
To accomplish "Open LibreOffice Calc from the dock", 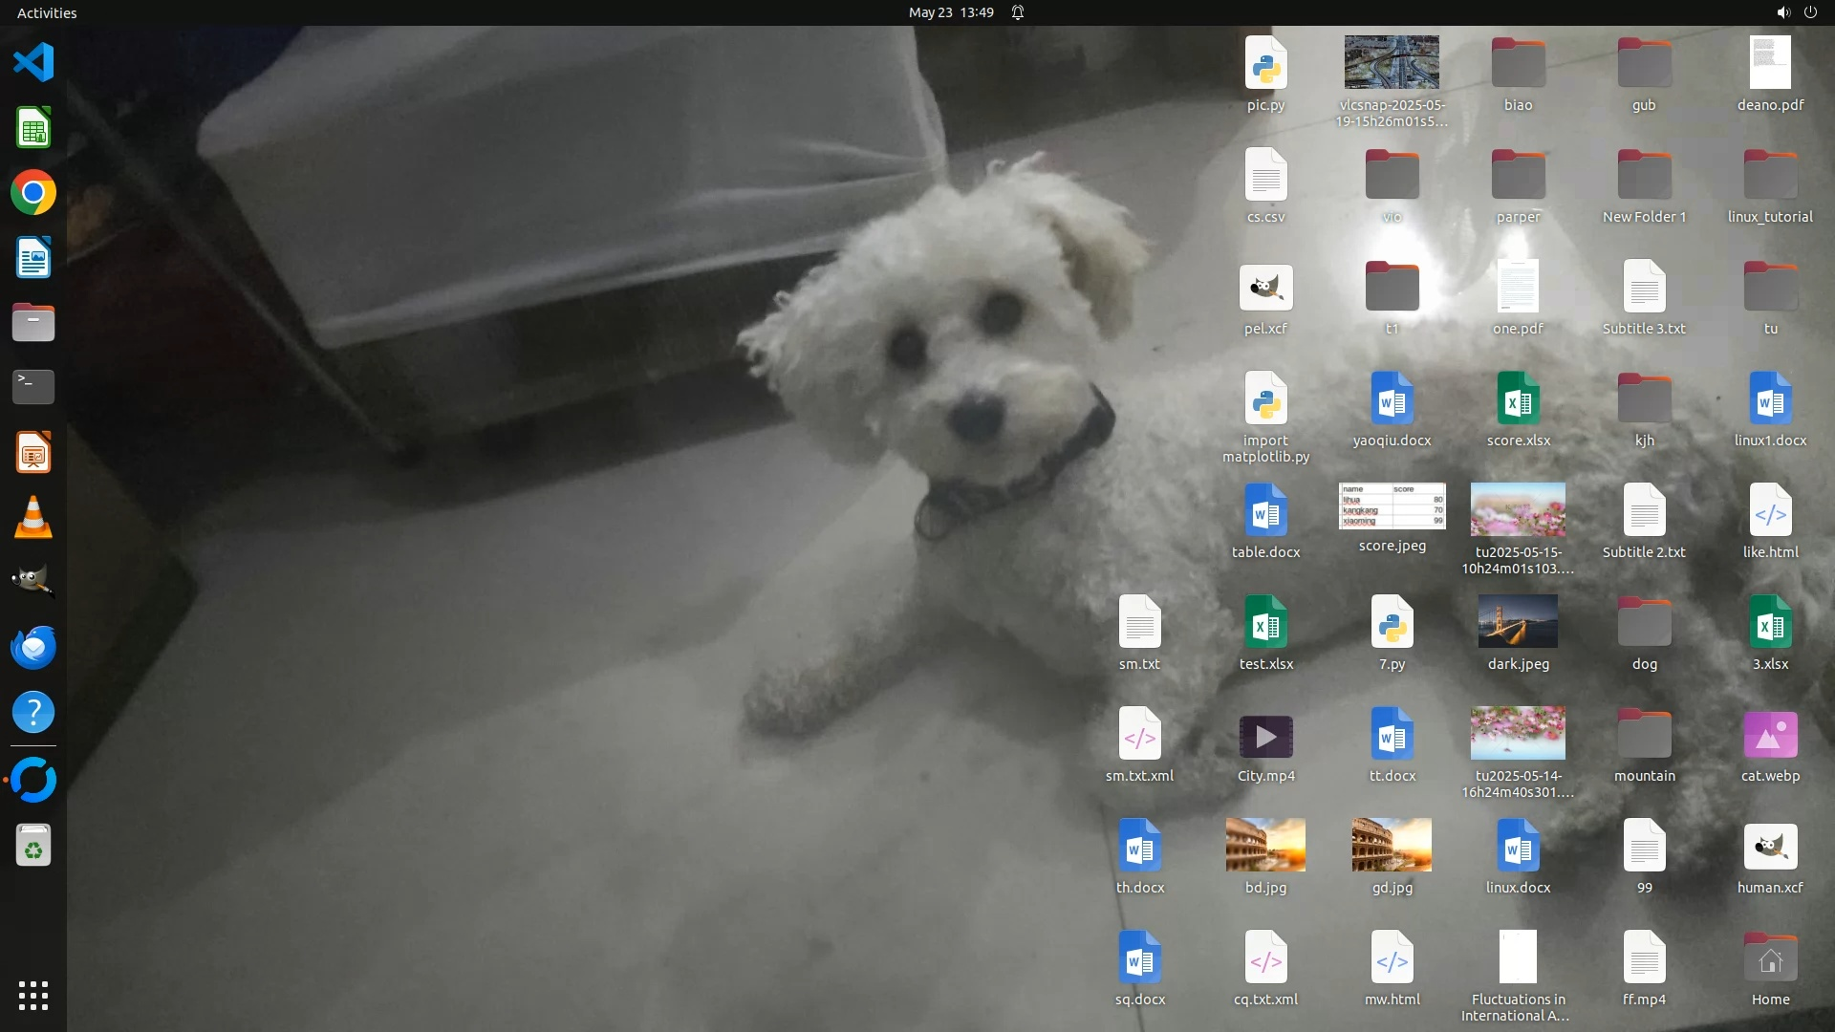I will (33, 128).
